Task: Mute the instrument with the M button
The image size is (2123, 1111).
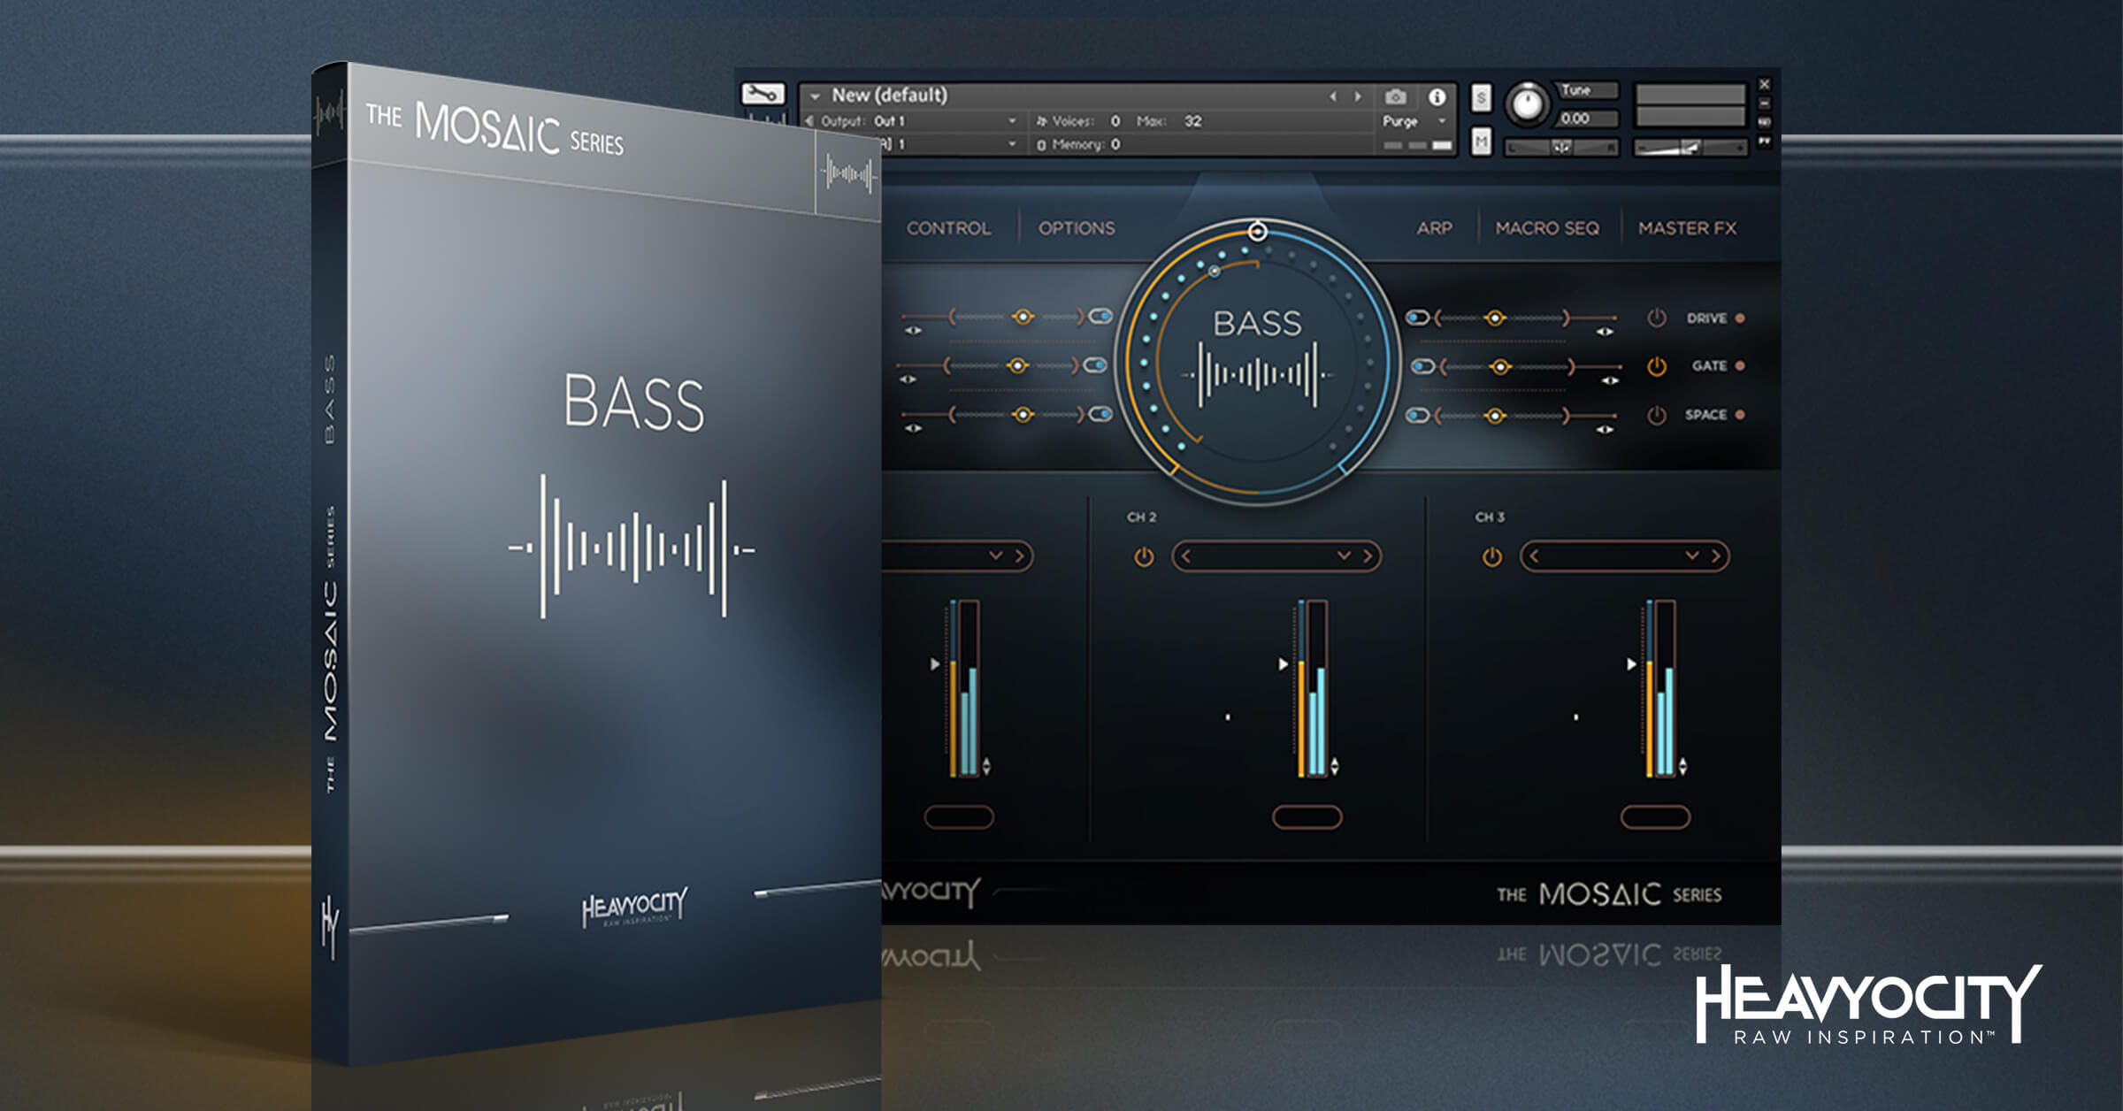Action: 1481,142
